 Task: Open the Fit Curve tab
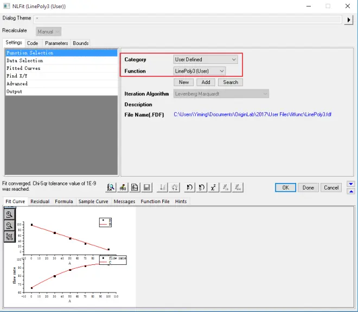point(15,201)
